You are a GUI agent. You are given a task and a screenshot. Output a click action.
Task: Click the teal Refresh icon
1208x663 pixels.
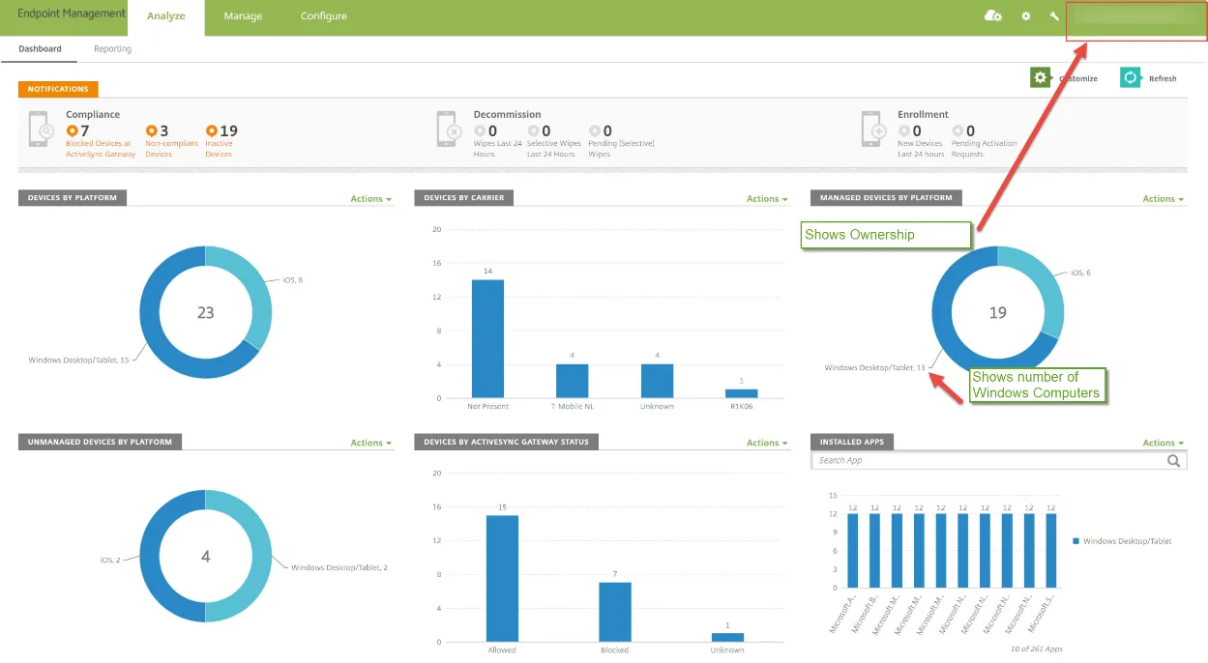point(1130,77)
